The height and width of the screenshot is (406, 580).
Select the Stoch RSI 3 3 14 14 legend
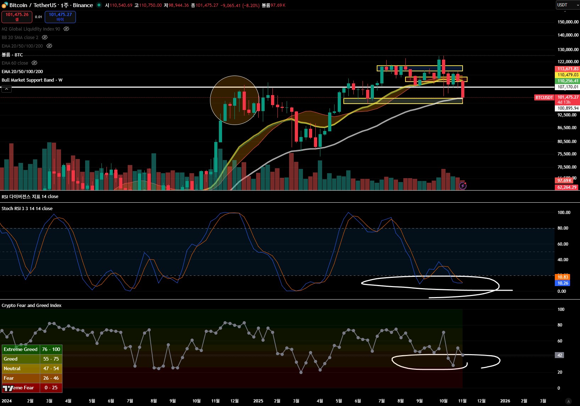tap(27, 209)
